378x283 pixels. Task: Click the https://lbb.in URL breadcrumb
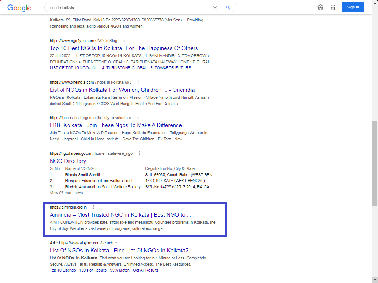point(90,118)
